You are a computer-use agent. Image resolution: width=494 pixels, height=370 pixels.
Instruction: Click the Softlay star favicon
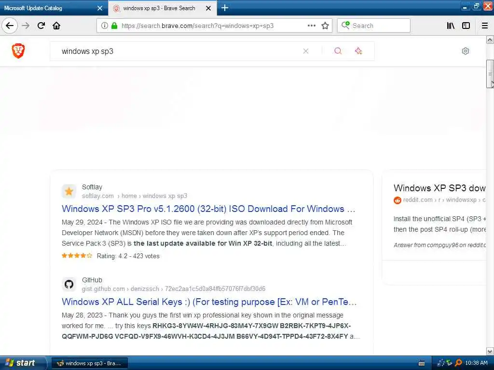click(x=69, y=191)
